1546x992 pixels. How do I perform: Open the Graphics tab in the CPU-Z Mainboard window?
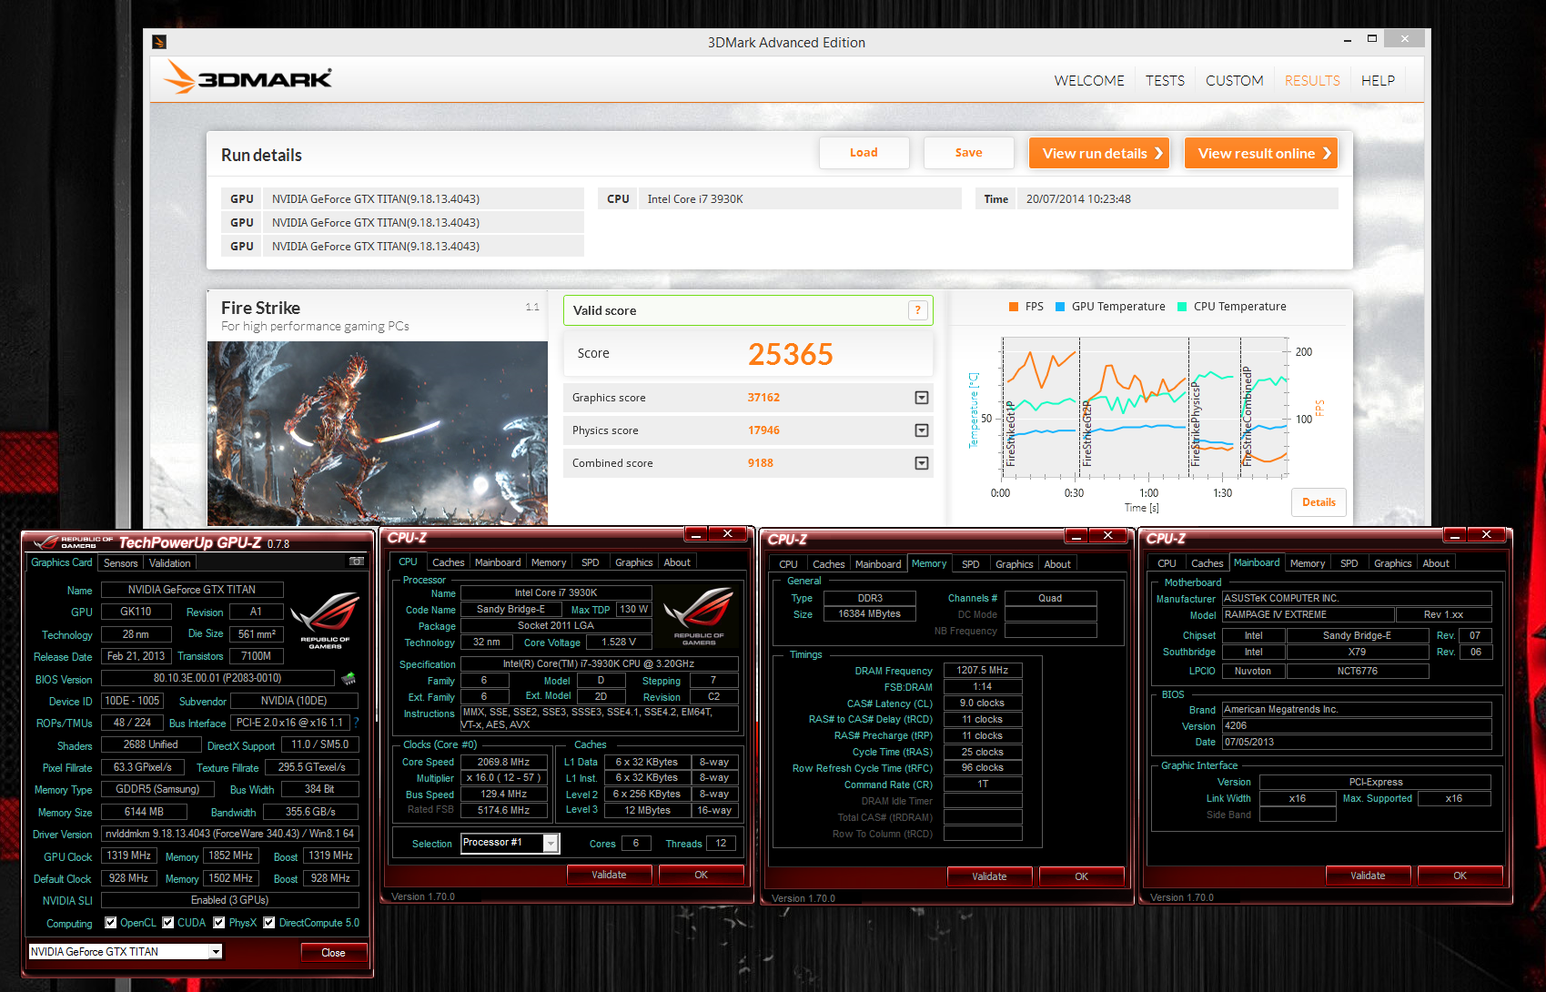point(1392,563)
